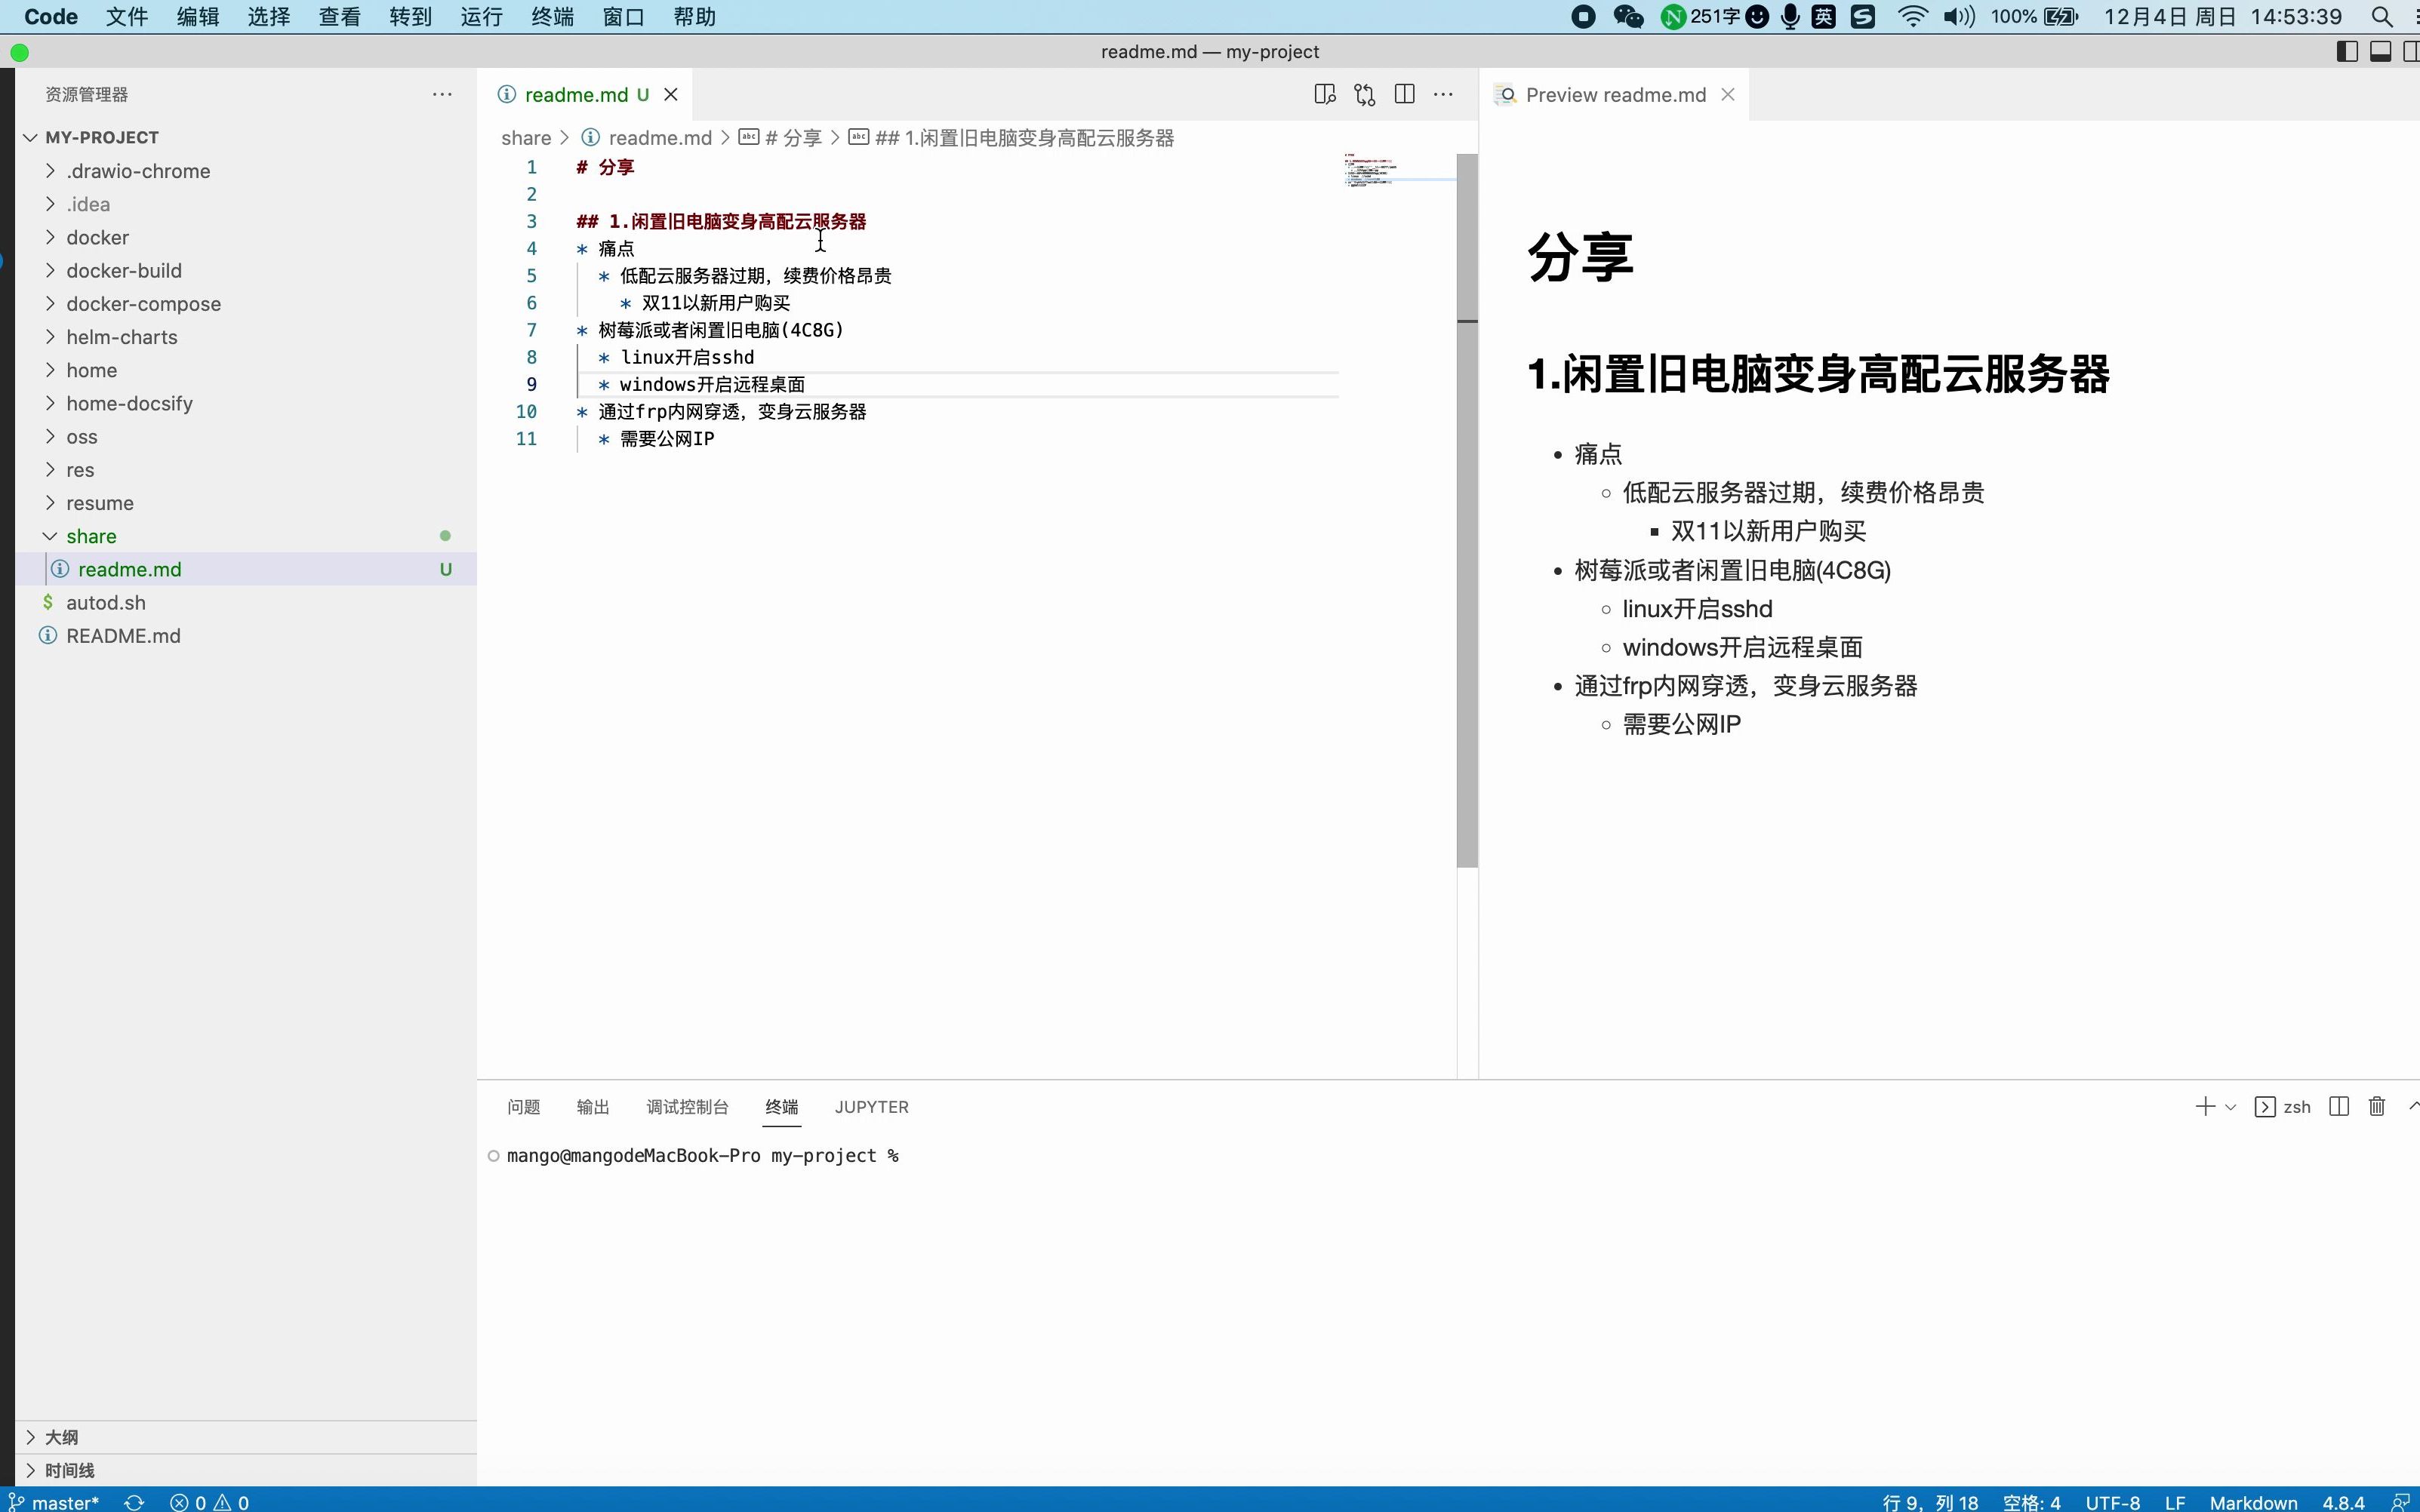Viewport: 2420px width, 1512px height.
Task: Open the 终端 menu in menu bar
Action: [553, 17]
